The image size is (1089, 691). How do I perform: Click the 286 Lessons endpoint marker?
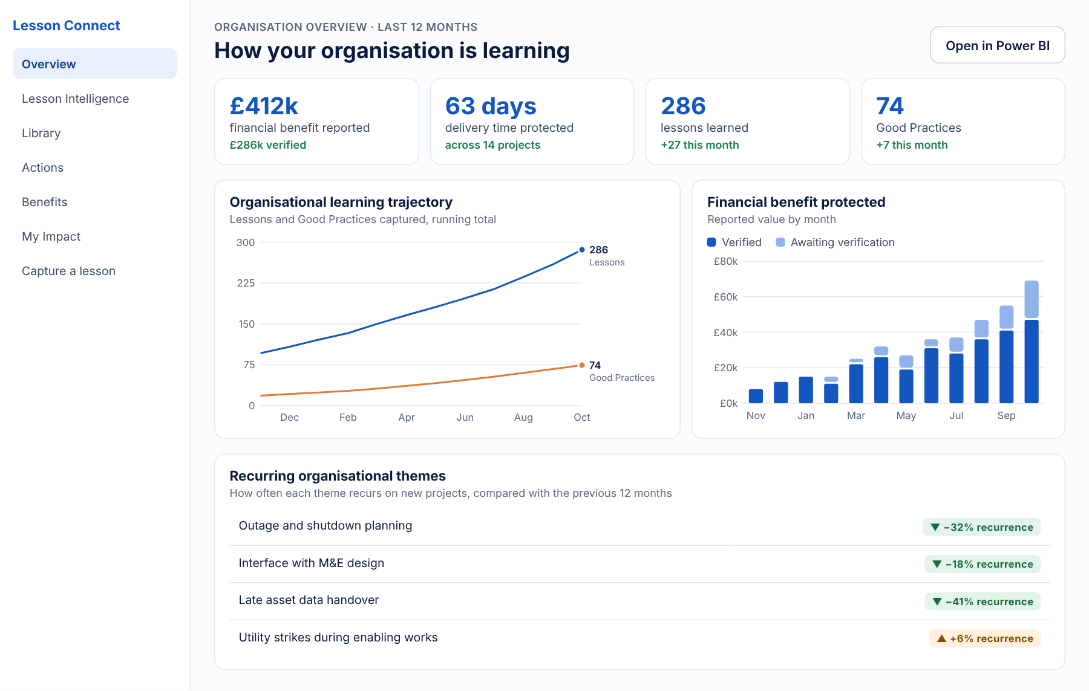pyautogui.click(x=582, y=250)
